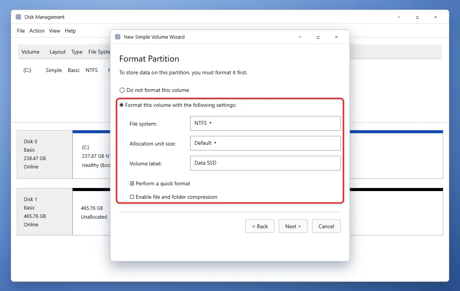Click the Type column header
Viewport: 460px width, 291px height.
tap(77, 52)
